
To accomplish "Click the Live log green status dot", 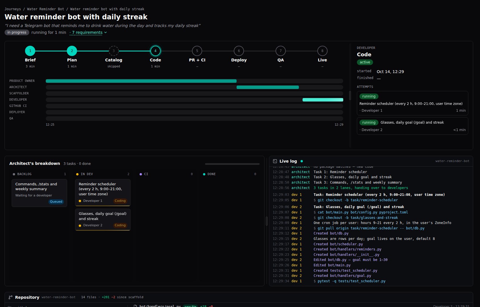I will tap(302, 161).
